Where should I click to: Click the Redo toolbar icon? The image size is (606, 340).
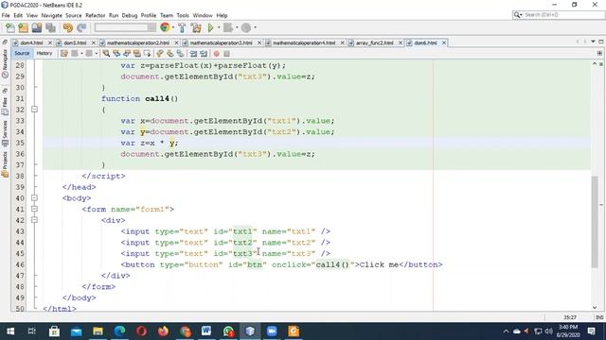point(81,27)
